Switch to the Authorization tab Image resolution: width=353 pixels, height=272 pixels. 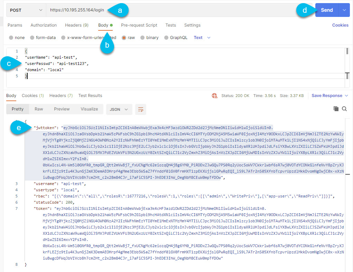click(44, 25)
